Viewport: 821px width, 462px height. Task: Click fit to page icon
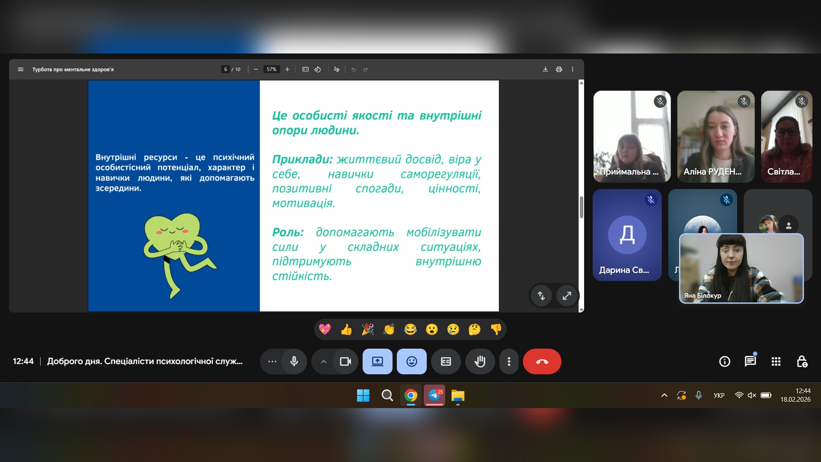coord(305,69)
